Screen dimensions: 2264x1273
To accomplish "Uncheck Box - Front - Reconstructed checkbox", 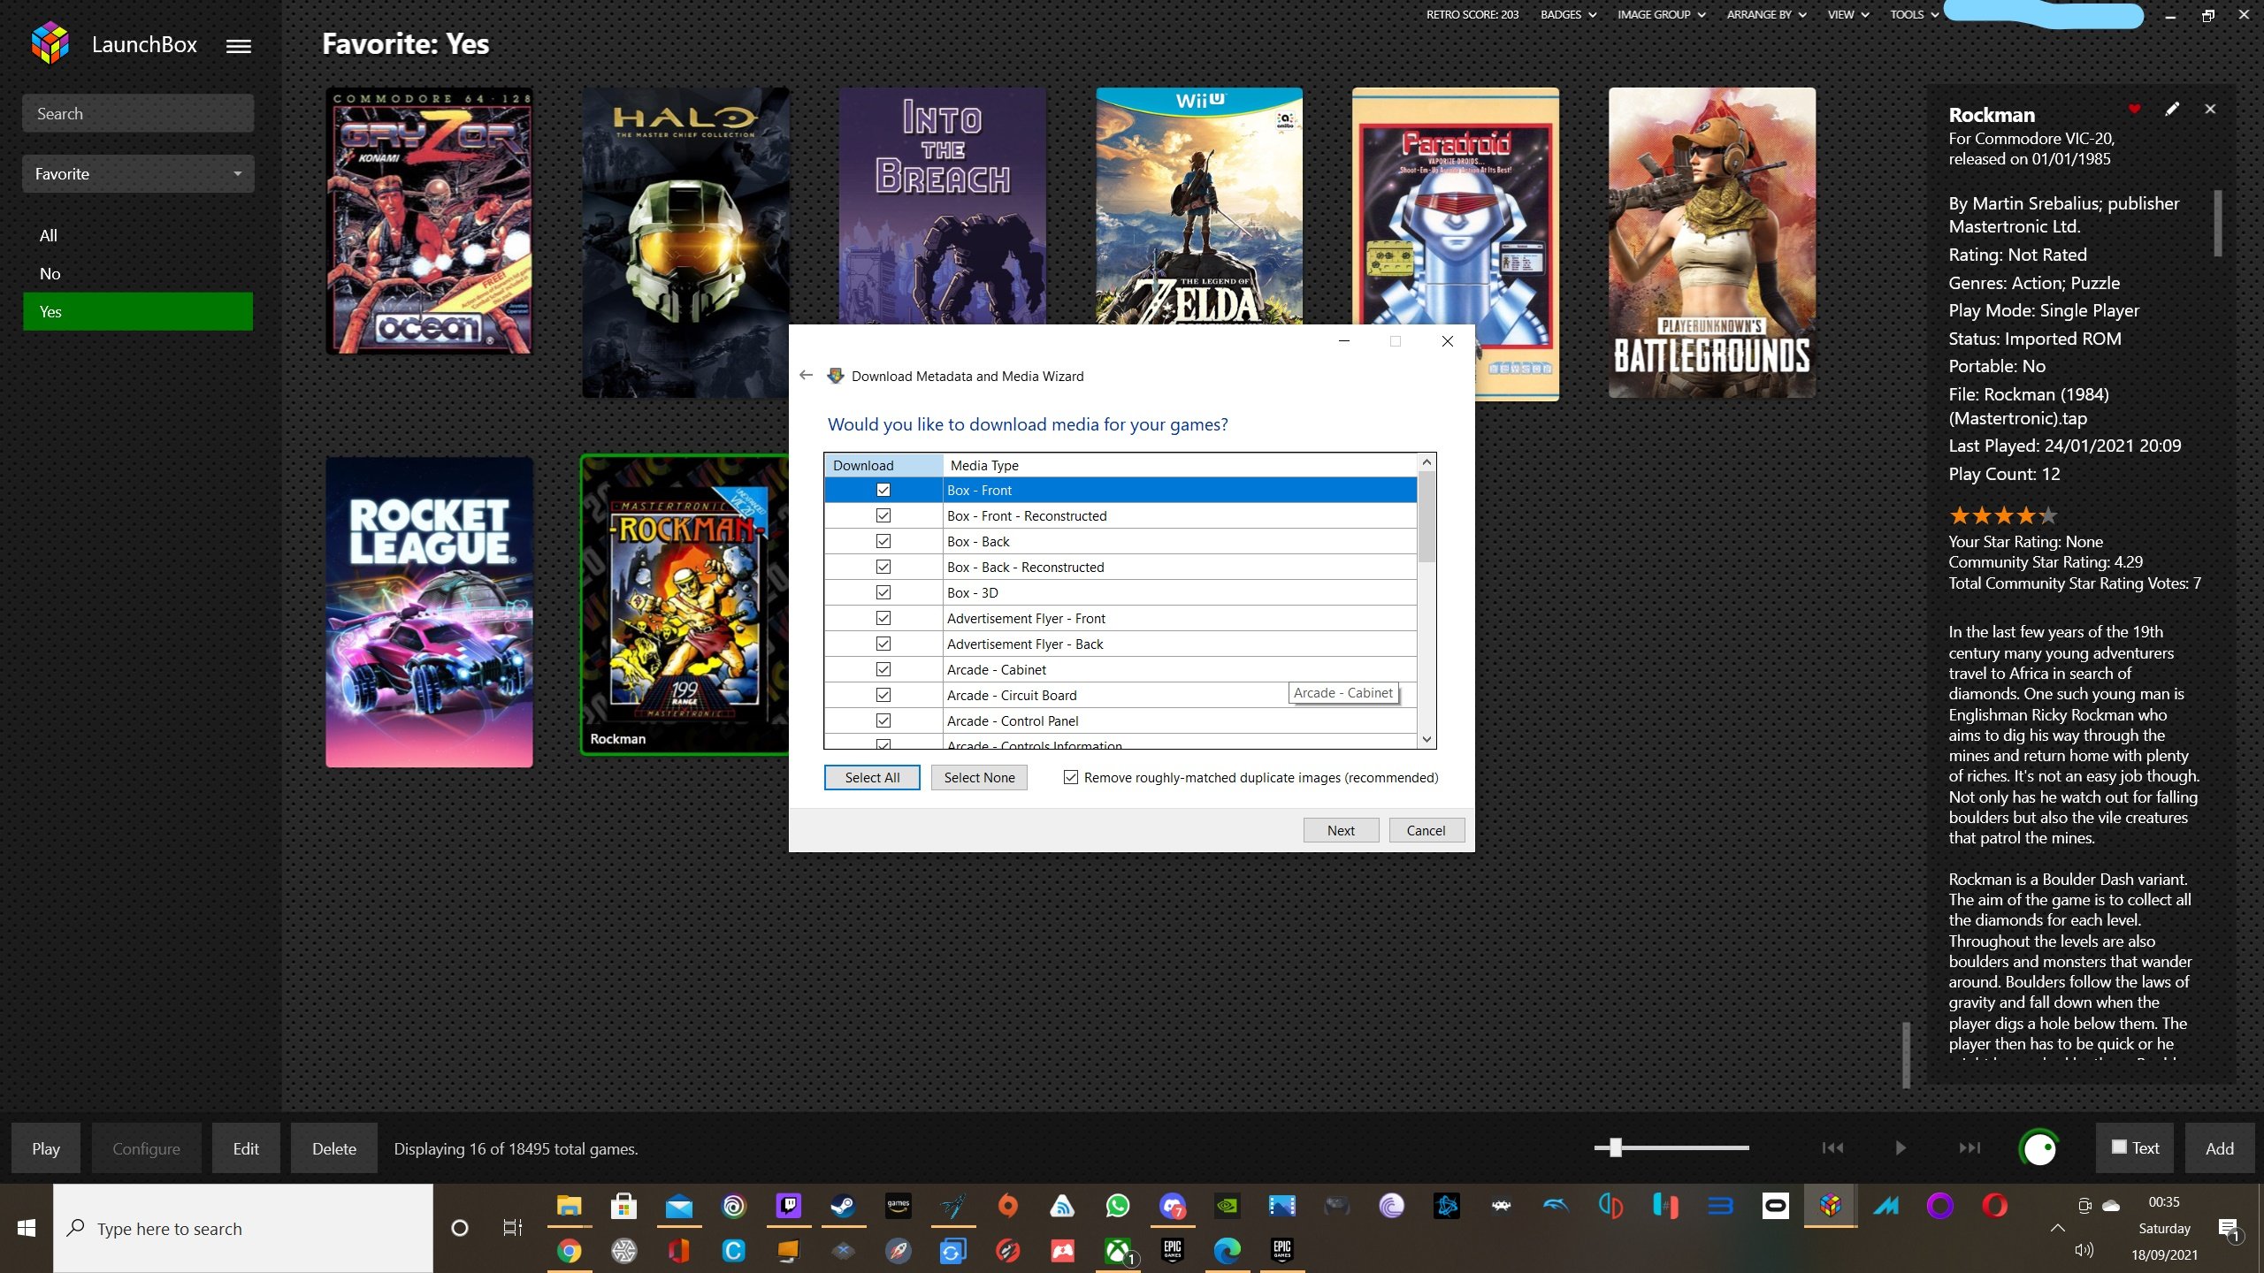I will pos(883,515).
